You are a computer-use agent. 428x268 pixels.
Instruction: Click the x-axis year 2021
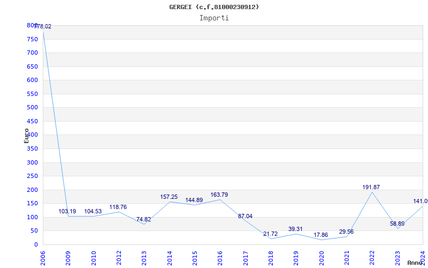tap(347, 258)
